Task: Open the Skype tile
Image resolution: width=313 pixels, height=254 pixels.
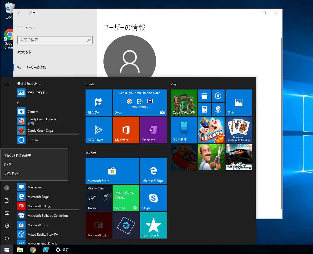Action: tap(153, 198)
